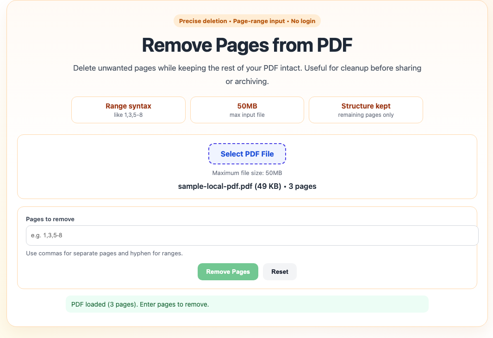493x338 pixels.
Task: Click the Pages to remove section label
Action: (x=50, y=219)
